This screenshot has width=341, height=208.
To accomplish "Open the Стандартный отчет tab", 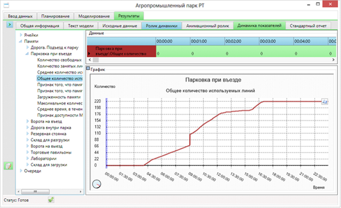I will [308, 26].
